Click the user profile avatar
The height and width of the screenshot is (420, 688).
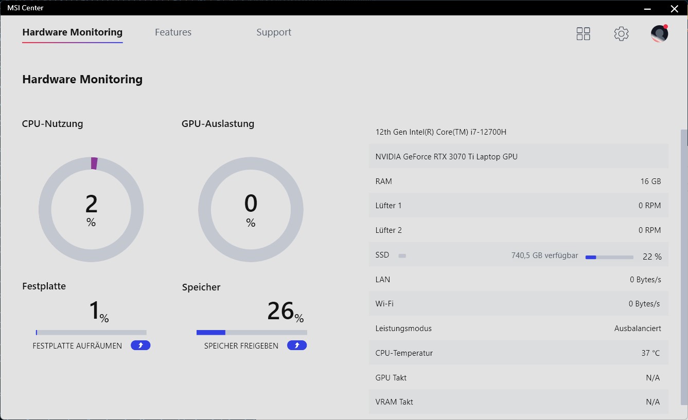click(x=659, y=34)
